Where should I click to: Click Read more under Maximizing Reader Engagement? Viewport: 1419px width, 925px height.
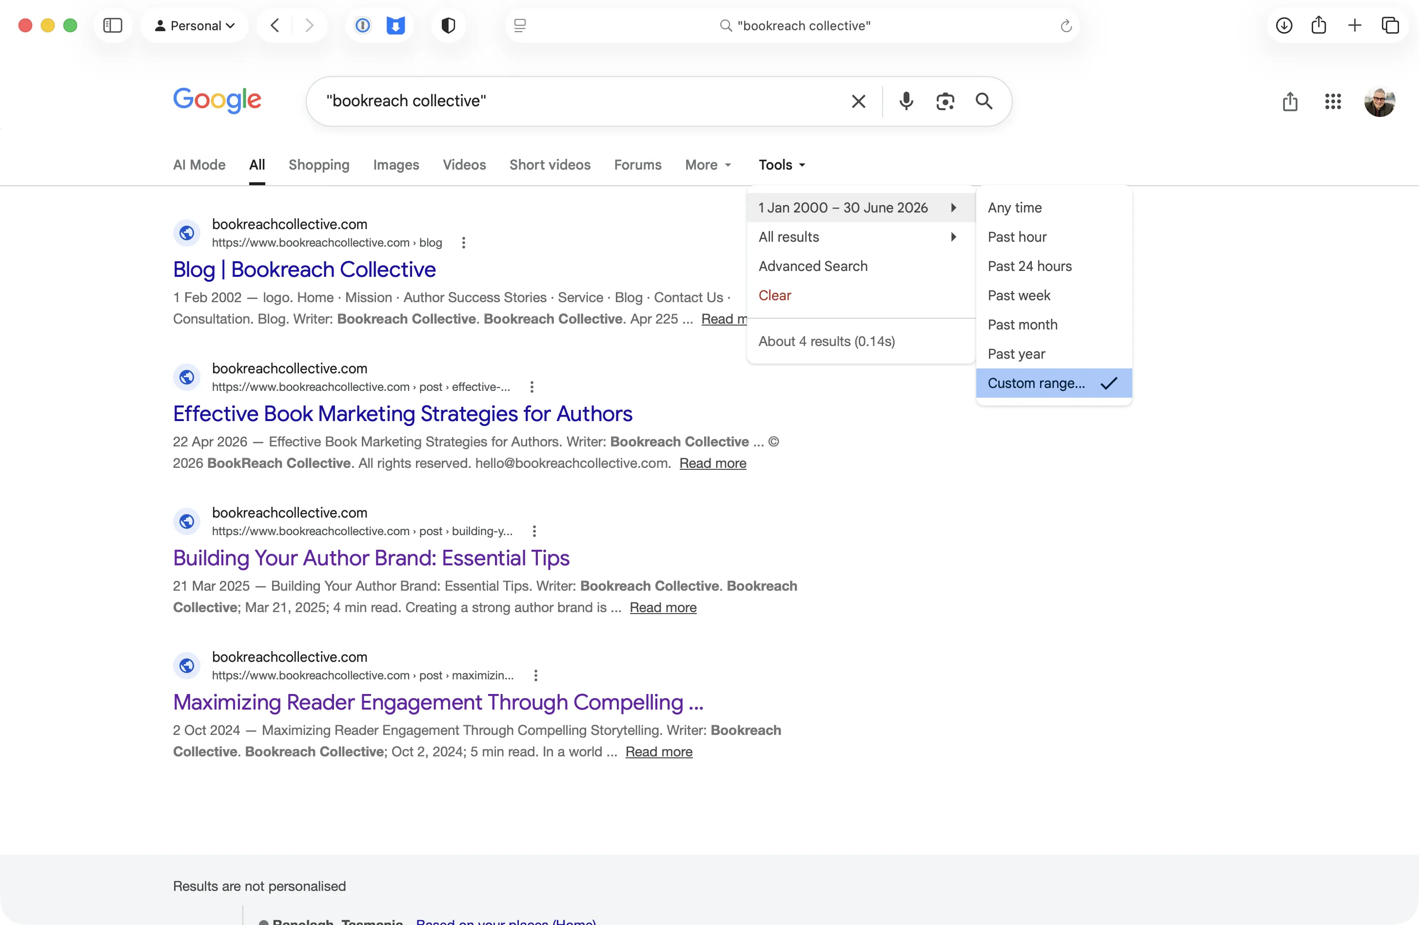659,752
